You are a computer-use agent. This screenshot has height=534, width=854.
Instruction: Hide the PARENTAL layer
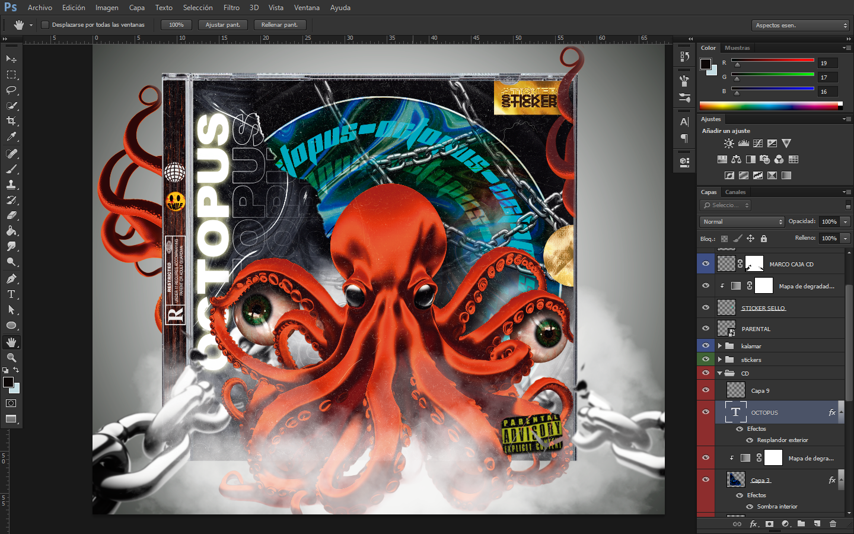[x=706, y=329]
